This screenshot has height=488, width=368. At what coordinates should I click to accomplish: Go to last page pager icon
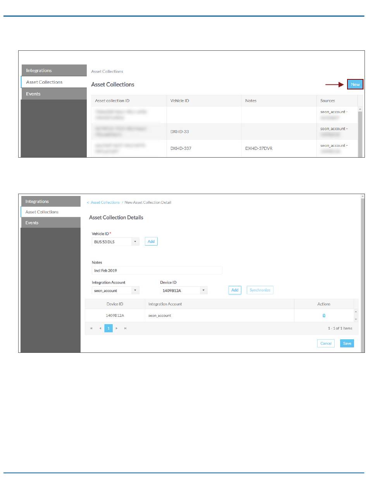point(126,328)
